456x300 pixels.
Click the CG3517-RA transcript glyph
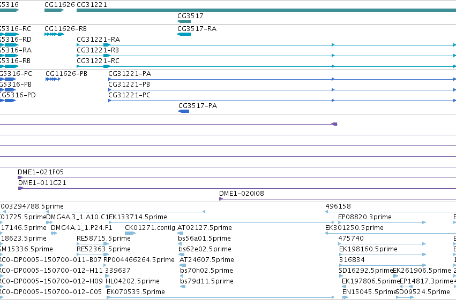coord(184,34)
